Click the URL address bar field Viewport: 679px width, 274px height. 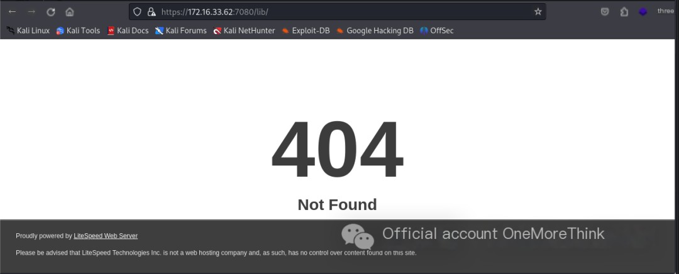(x=337, y=12)
